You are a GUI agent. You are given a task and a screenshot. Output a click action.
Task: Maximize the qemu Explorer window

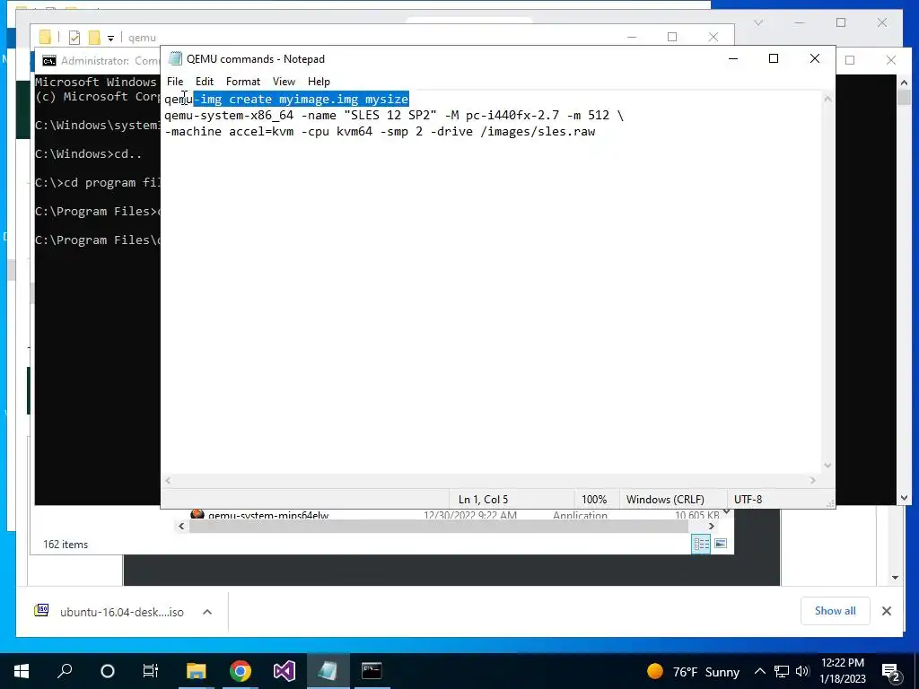click(x=672, y=37)
